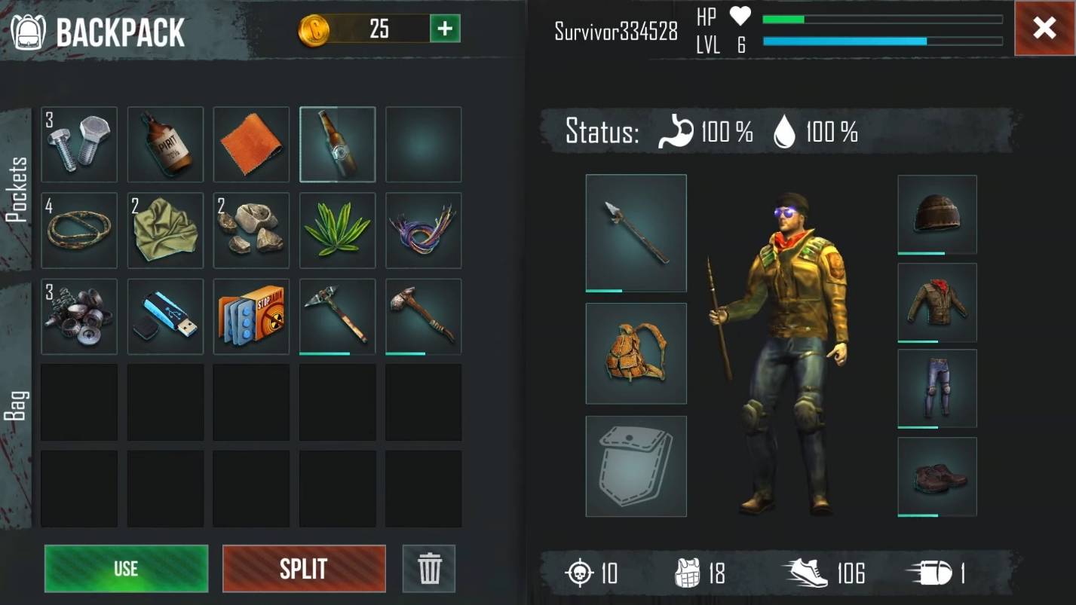Click the red SPLIT button

pyautogui.click(x=304, y=568)
